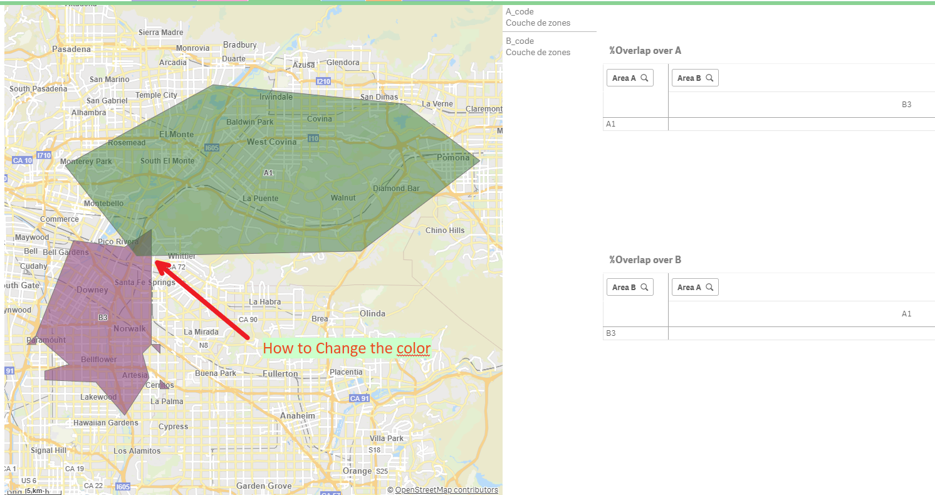Image resolution: width=935 pixels, height=495 pixels.
Task: Select the B3 row in %Overlap over B table
Action: coord(611,333)
